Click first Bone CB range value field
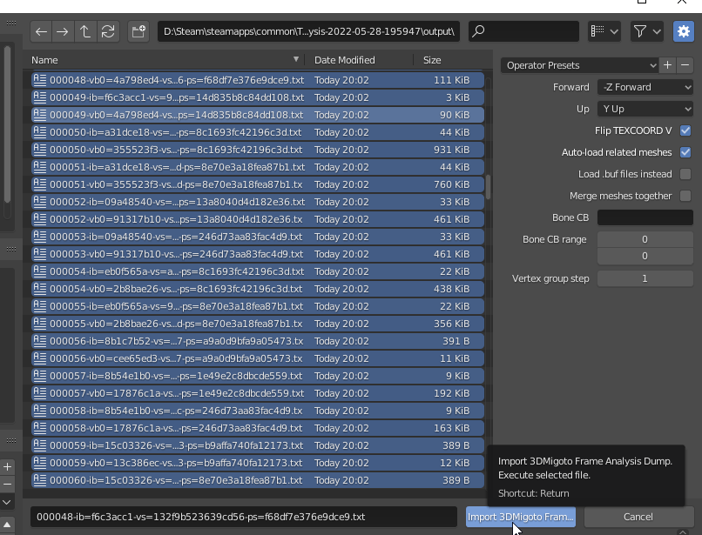This screenshot has height=535, width=702. pos(645,239)
